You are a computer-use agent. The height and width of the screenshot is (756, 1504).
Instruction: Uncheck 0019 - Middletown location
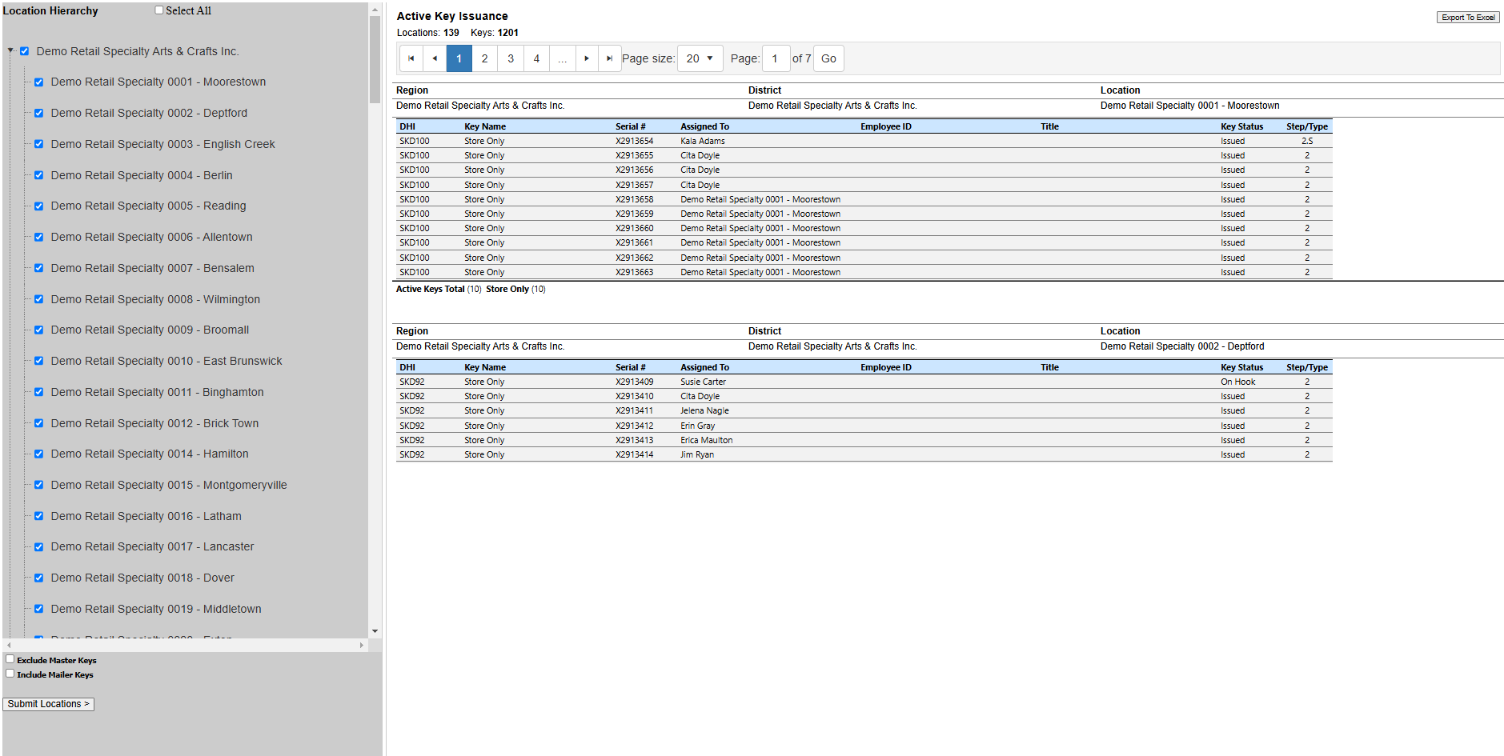point(38,609)
